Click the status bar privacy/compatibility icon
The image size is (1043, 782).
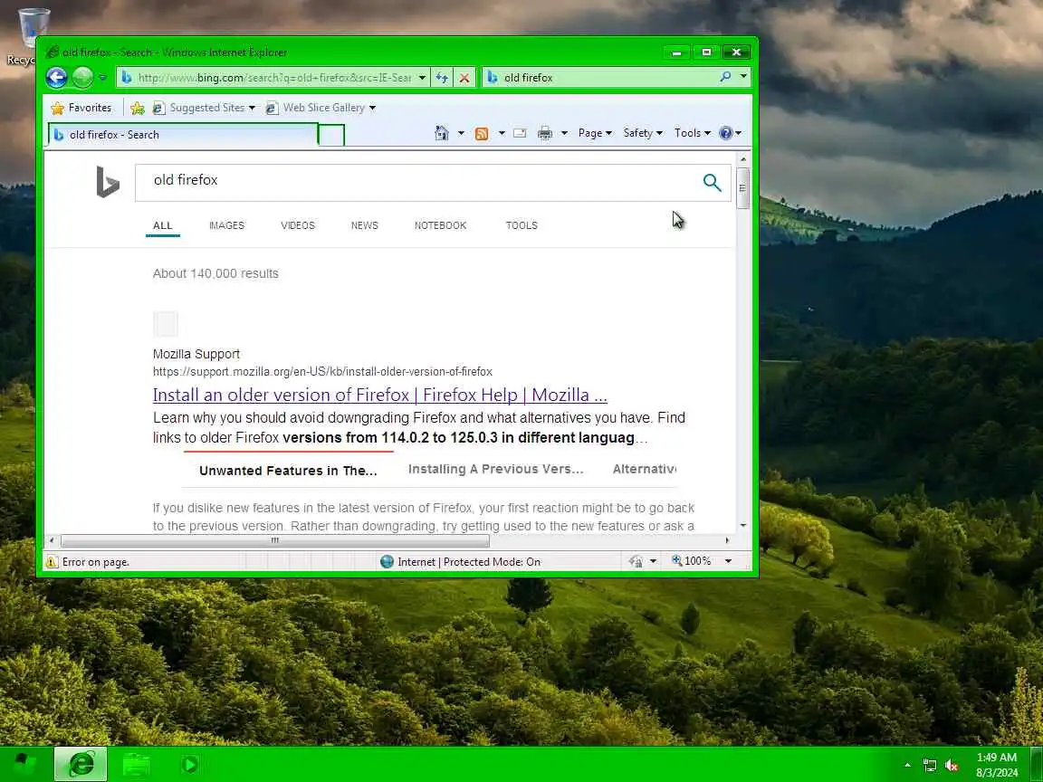(636, 562)
